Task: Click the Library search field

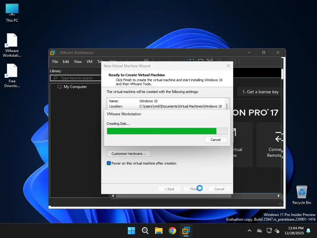Action: coord(76,78)
